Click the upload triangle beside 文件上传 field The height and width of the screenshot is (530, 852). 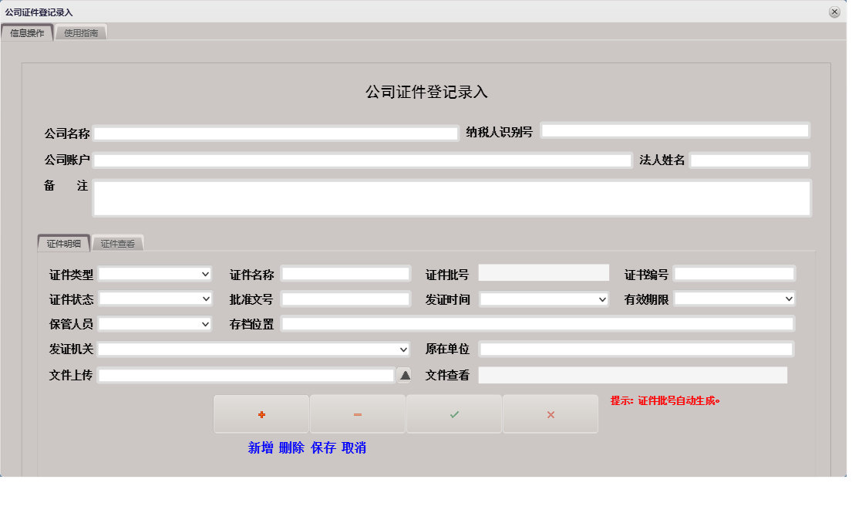point(406,374)
